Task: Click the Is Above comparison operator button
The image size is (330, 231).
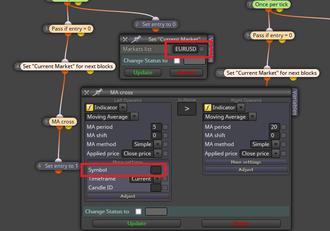Action: pyautogui.click(x=187, y=109)
